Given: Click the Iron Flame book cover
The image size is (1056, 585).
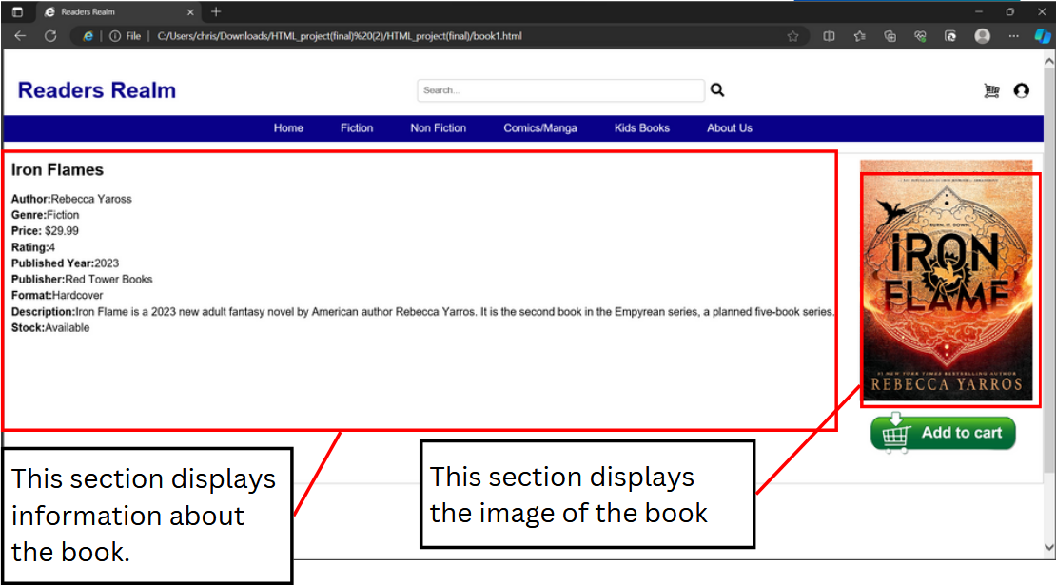Looking at the screenshot, I should 947,281.
